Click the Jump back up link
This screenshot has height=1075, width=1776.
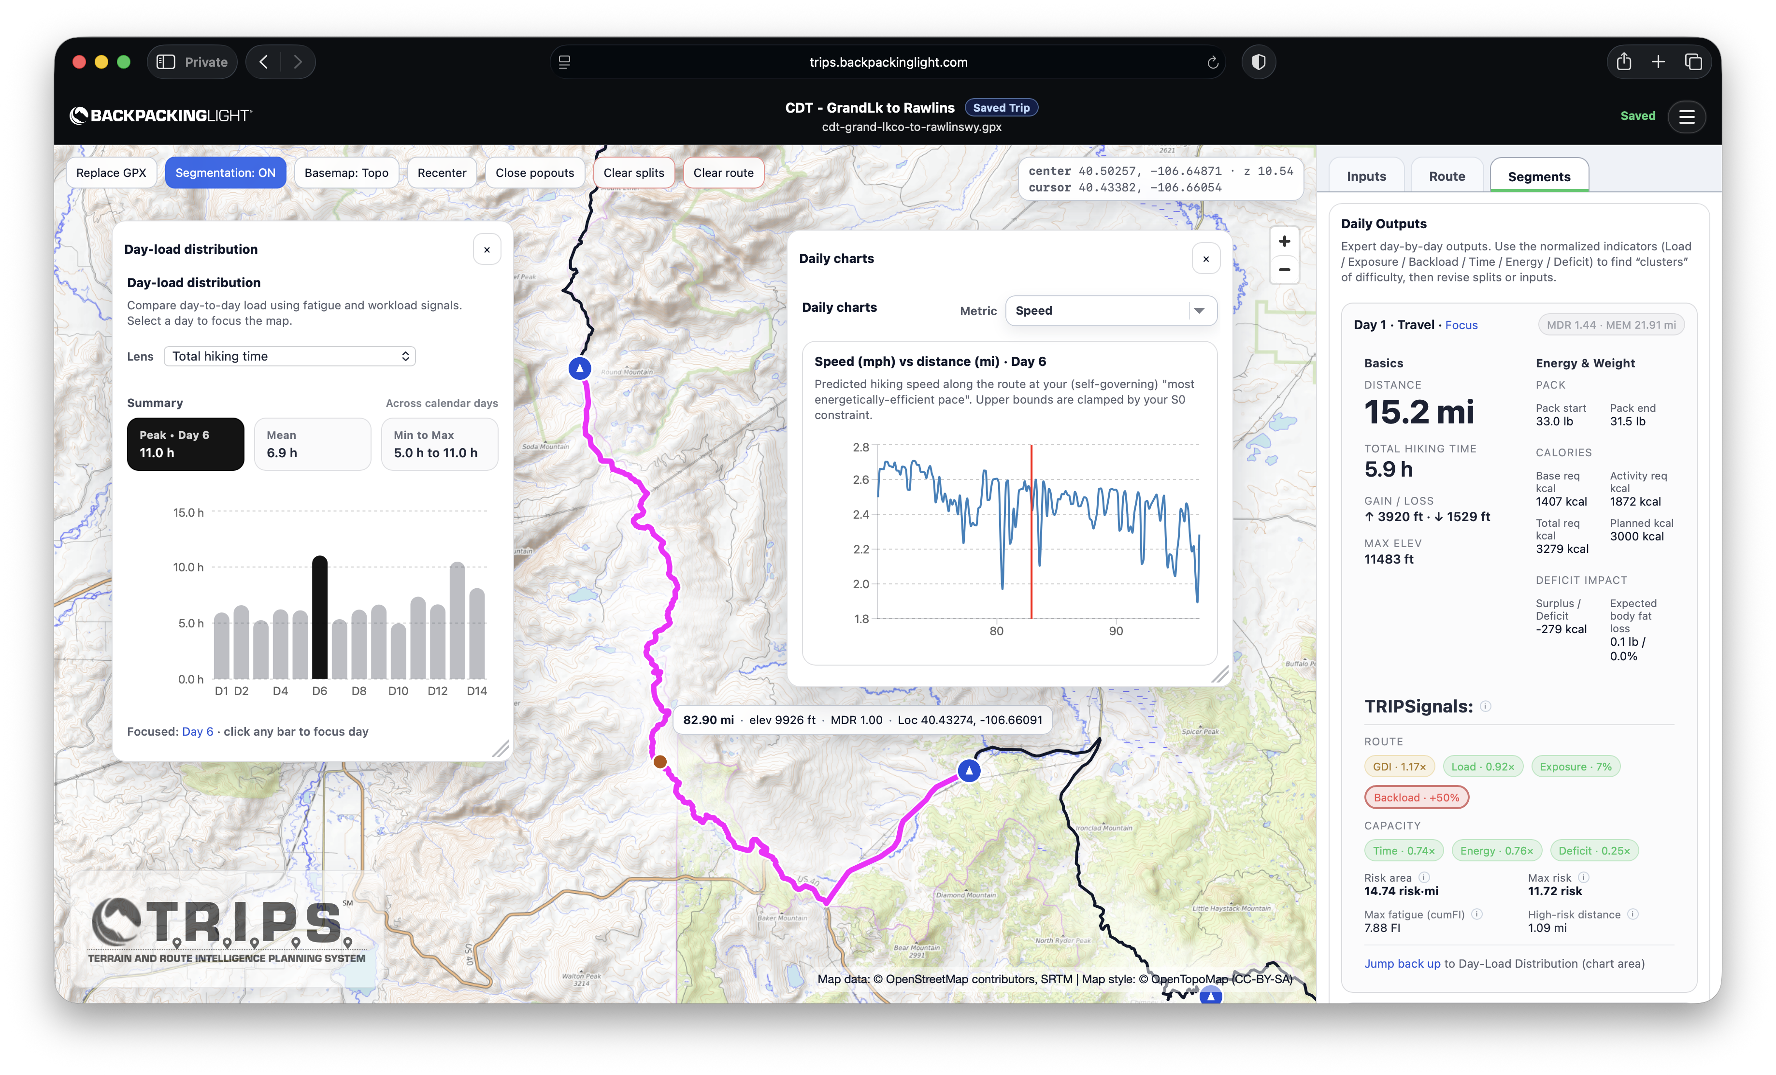pos(1402,963)
